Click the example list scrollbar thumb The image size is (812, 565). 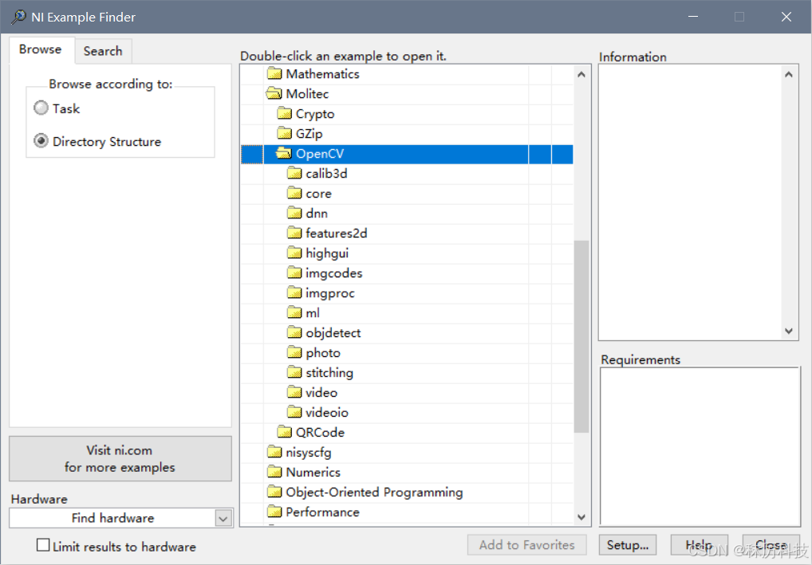pos(581,336)
